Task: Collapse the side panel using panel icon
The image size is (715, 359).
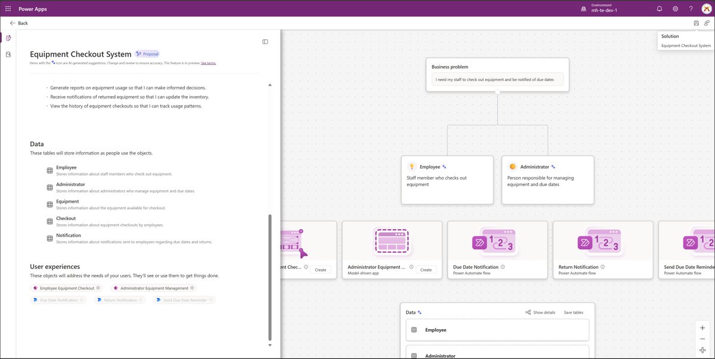Action: pos(265,42)
